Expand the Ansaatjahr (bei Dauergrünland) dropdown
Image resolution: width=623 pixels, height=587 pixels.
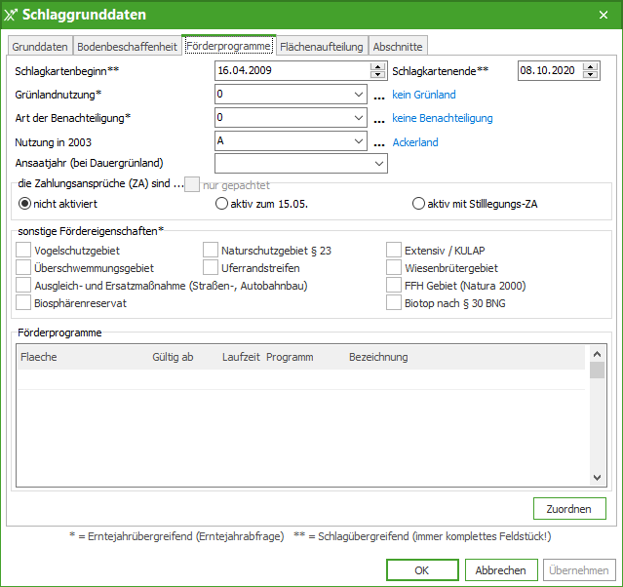coord(377,164)
